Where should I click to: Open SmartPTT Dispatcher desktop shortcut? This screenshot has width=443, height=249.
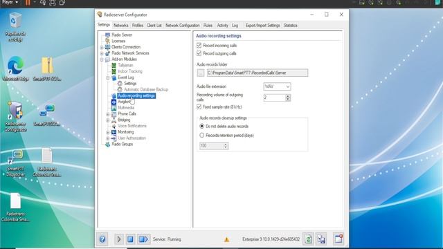tap(15, 163)
